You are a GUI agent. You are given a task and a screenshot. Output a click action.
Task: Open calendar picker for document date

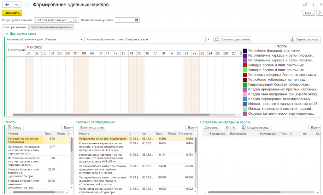tap(137, 20)
